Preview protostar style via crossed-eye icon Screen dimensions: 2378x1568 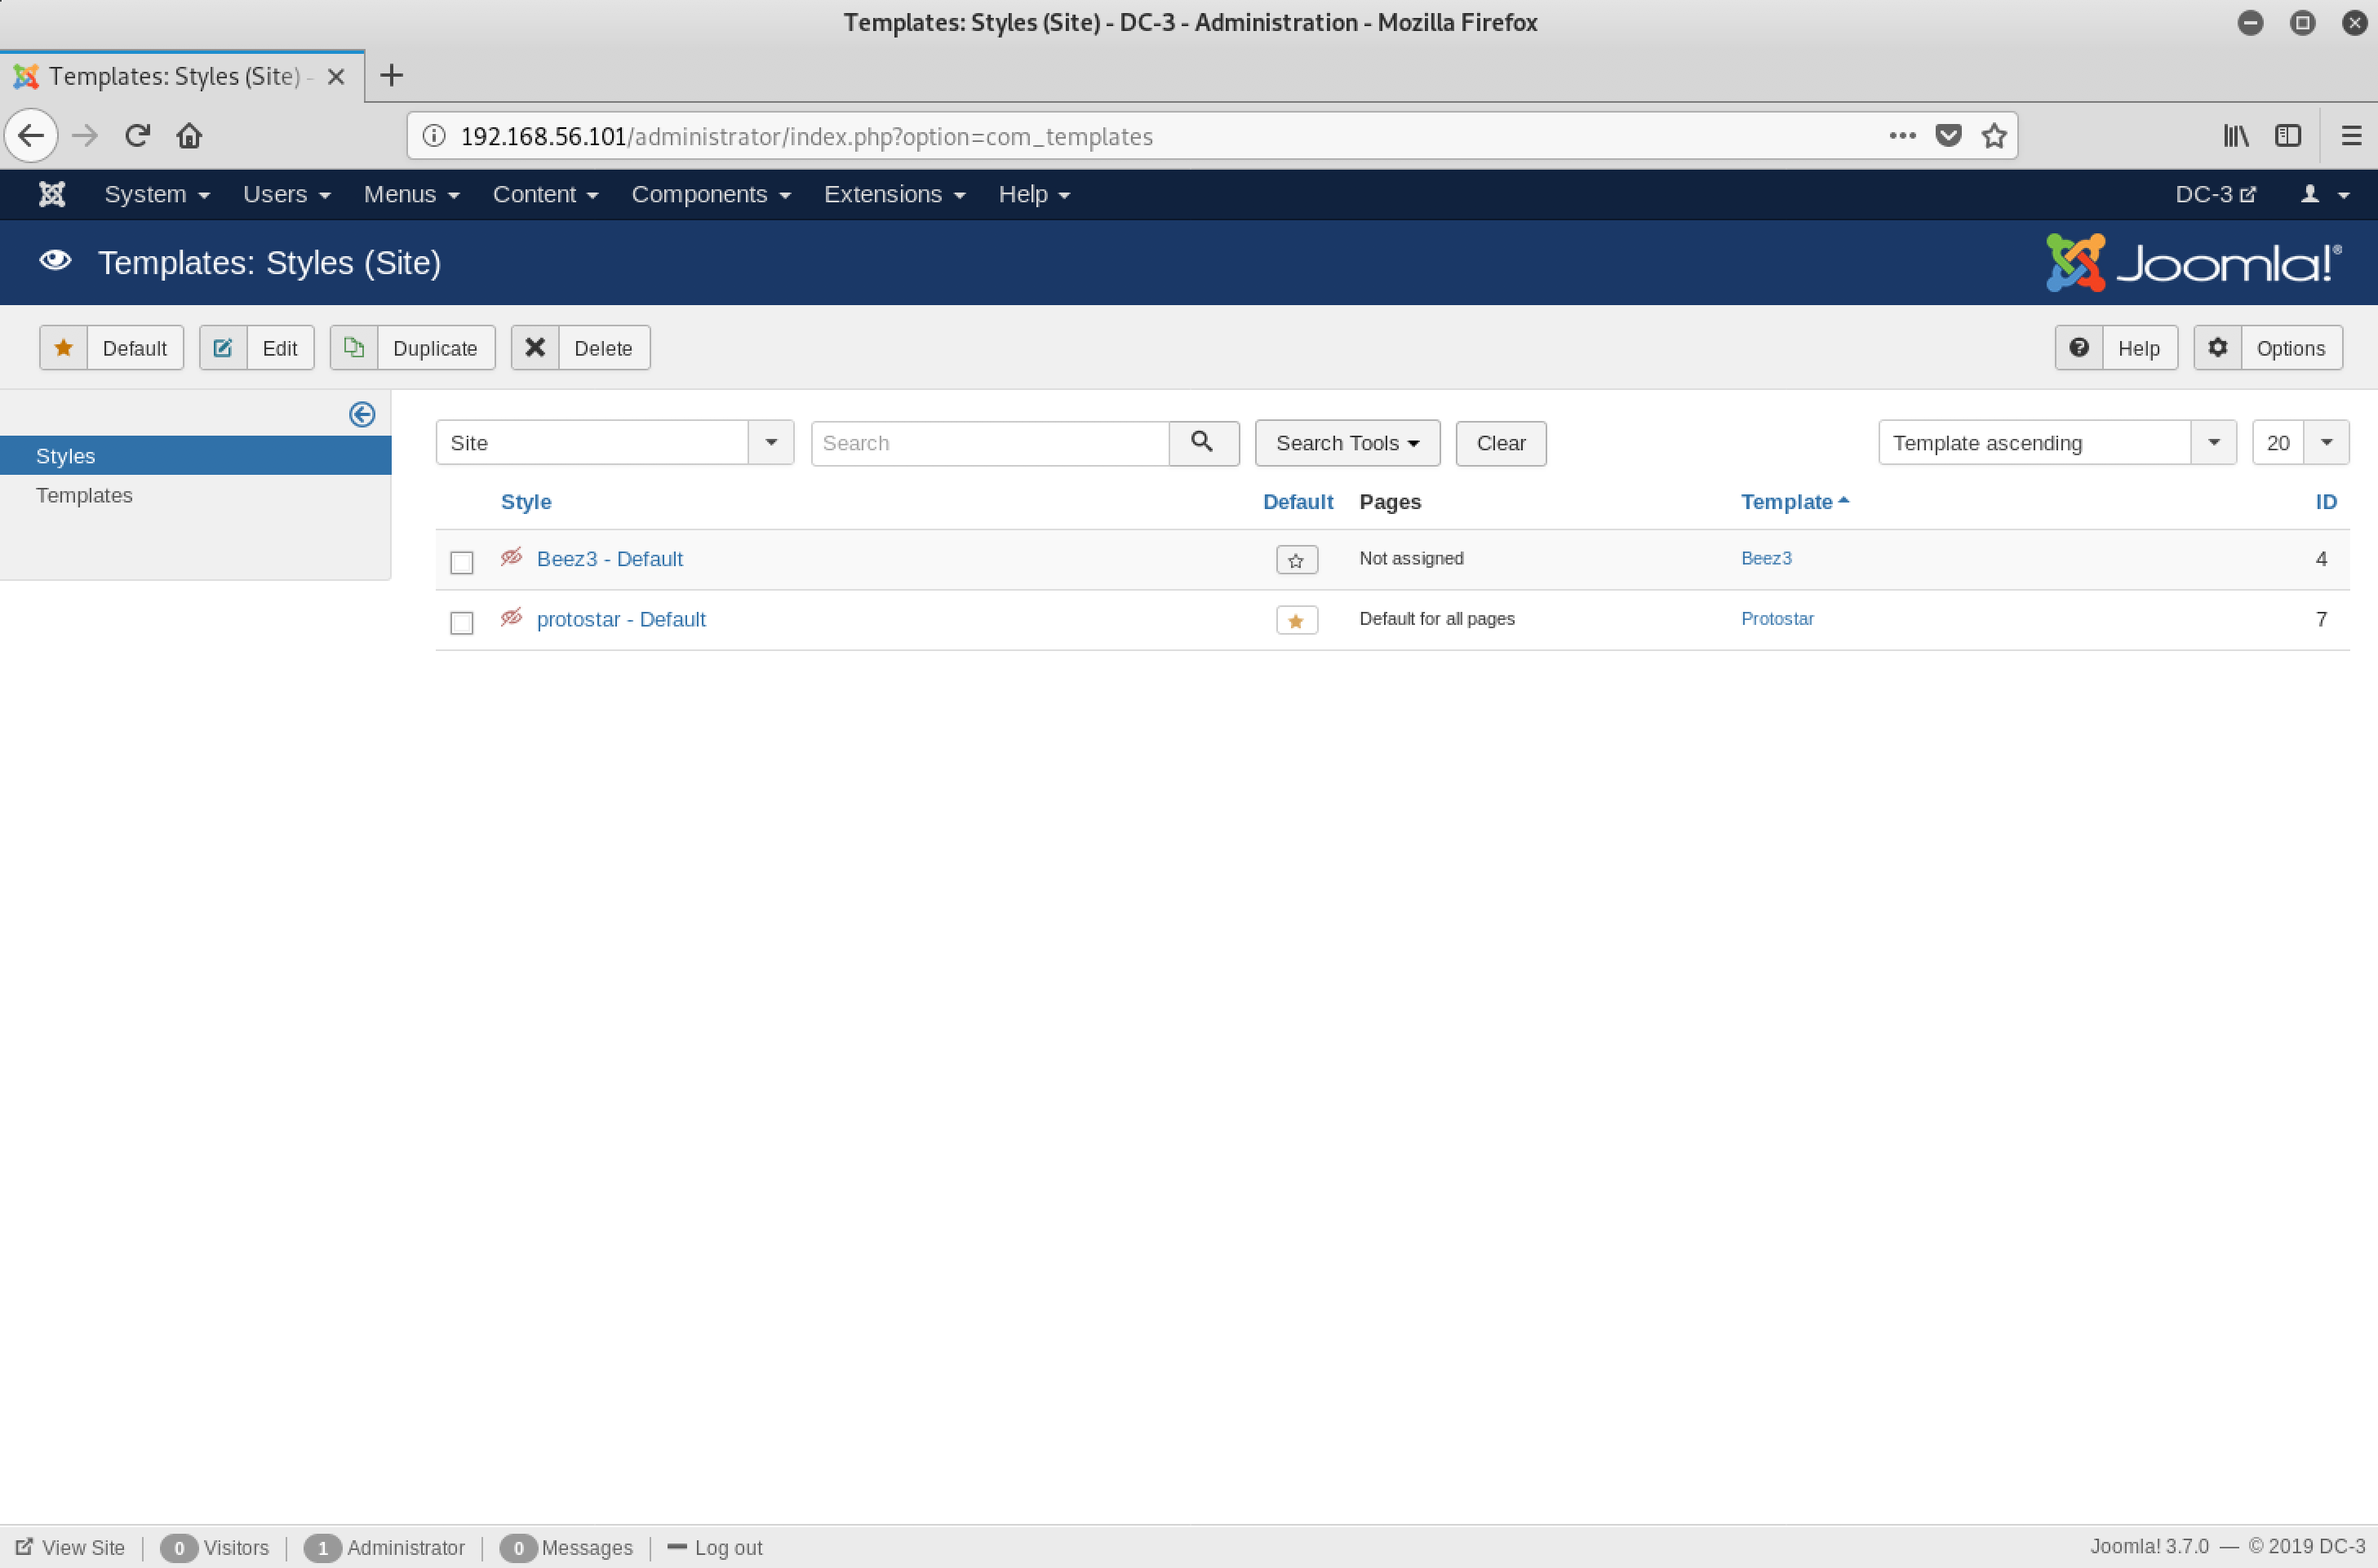(511, 617)
